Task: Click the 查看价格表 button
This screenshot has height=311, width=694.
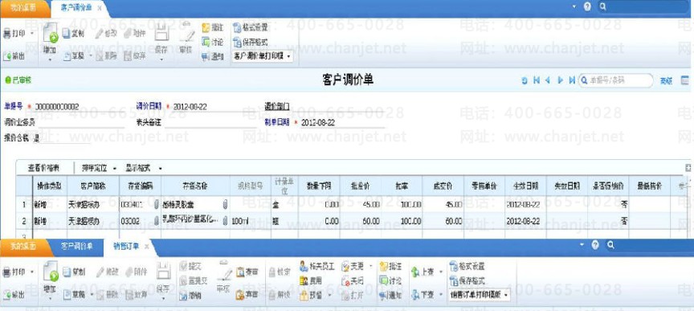Action: pos(44,168)
